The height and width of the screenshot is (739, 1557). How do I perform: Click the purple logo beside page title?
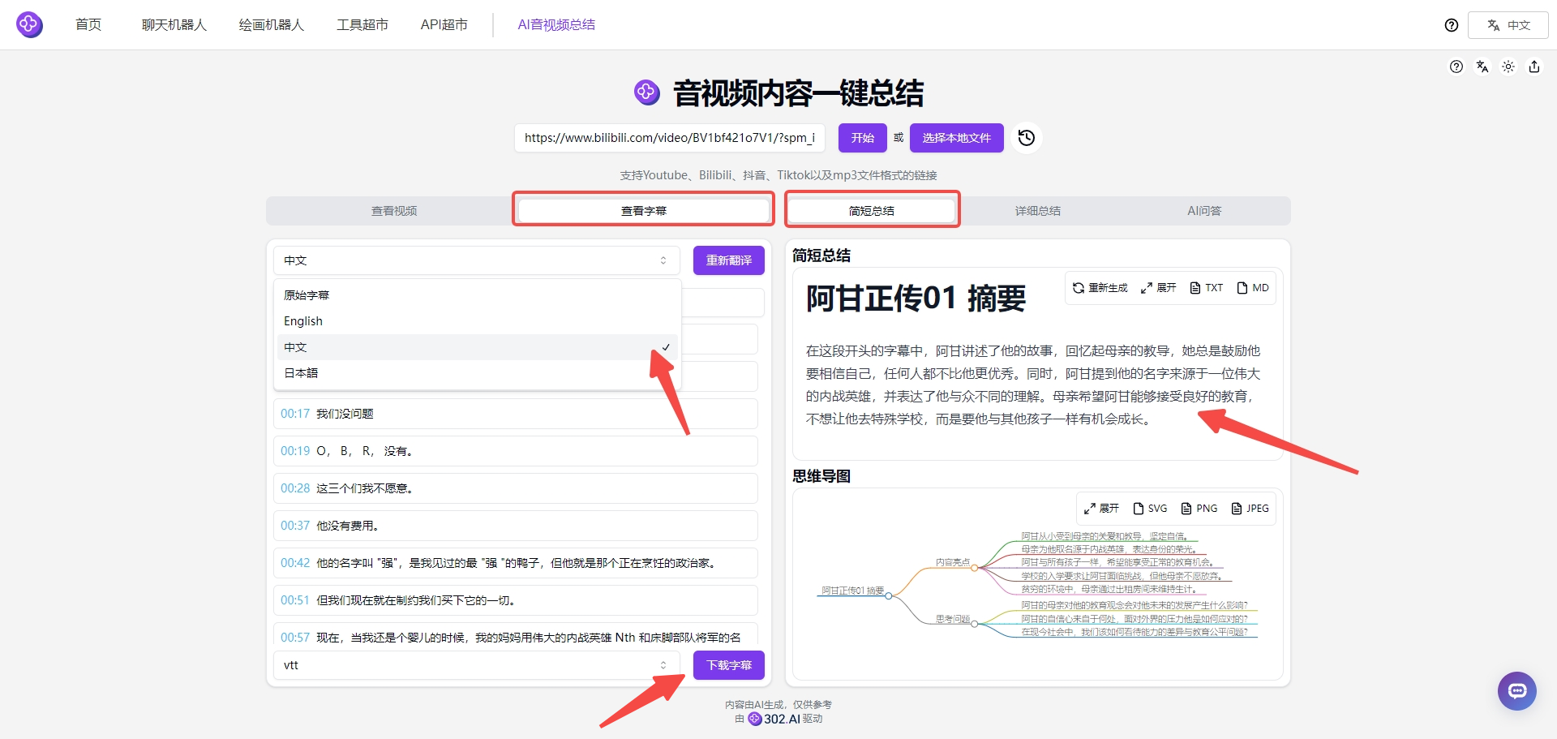tap(646, 92)
